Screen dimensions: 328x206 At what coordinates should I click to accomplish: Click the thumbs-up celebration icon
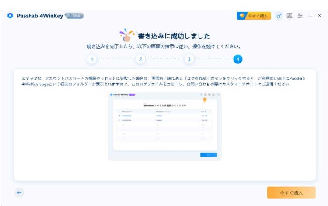point(127,35)
